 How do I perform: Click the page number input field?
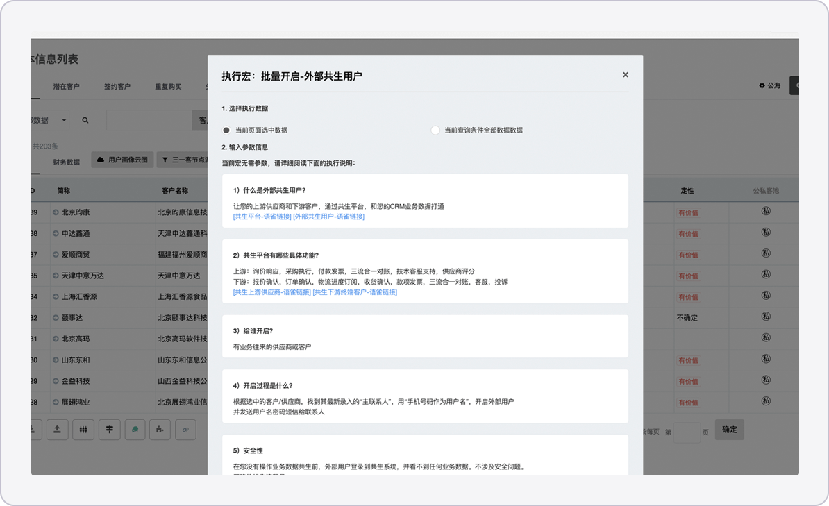[x=687, y=432]
